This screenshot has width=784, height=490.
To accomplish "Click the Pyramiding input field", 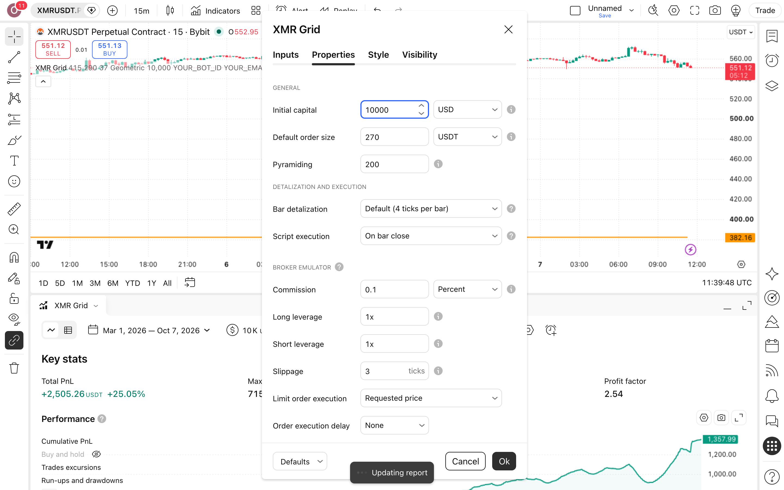I will (x=395, y=164).
